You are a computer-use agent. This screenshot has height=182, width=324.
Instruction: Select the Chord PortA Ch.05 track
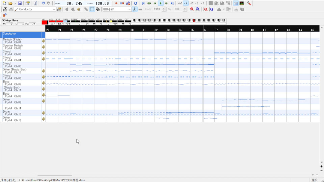point(21,65)
